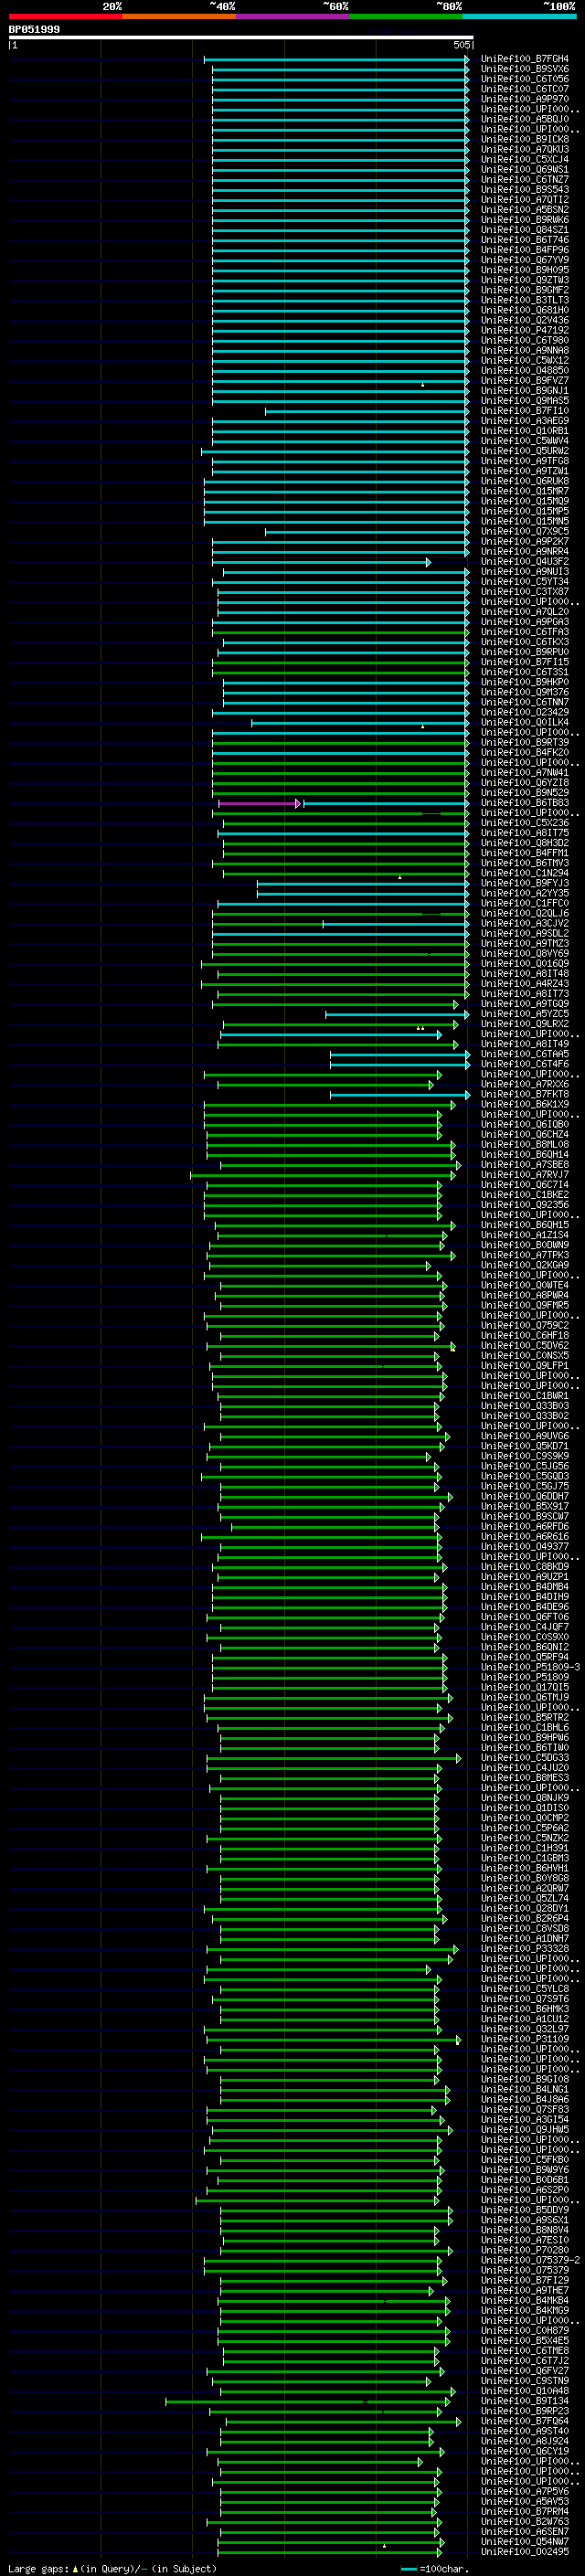Image resolution: width=585 pixels, height=2576 pixels.
Task: Select the query name BP051999
Action: pyautogui.click(x=34, y=29)
